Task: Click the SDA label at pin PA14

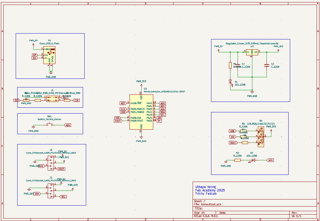Action: pyautogui.click(x=162, y=112)
